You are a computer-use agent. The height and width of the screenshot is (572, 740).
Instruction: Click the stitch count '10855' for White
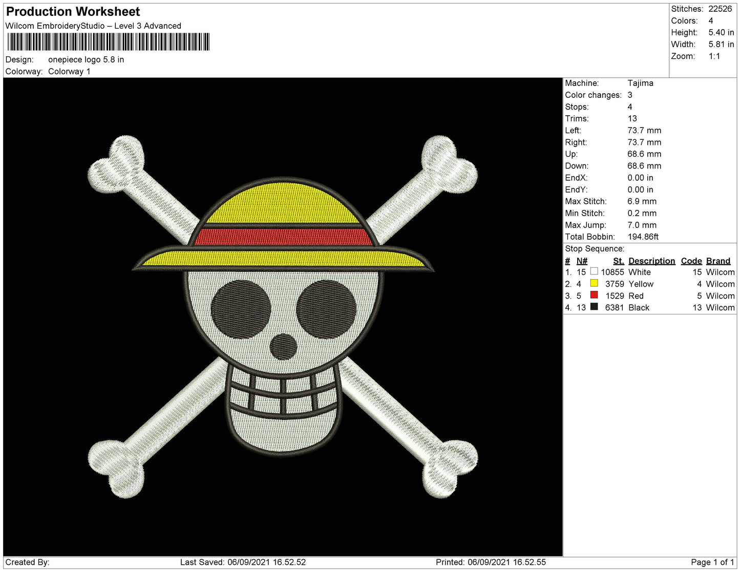612,272
